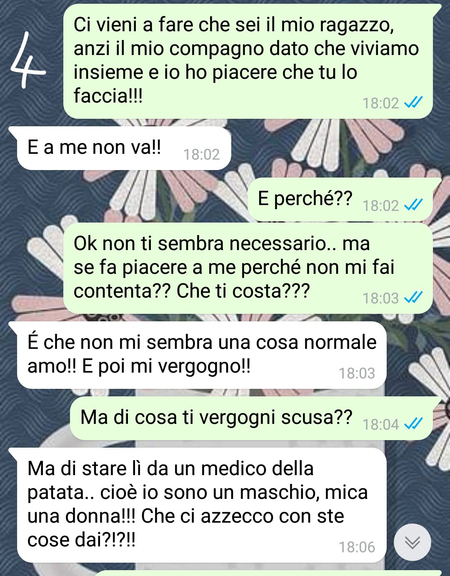Screen dimensions: 450x576
Task: Tap the 18:03 timestamp on 'mi vergogno!!' message
Action: (357, 373)
